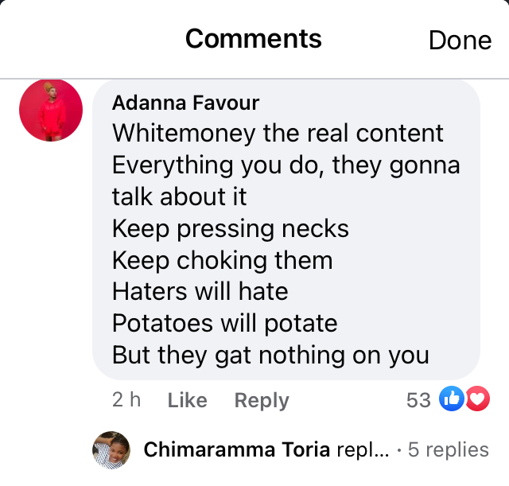
Task: Open Chimaramma Toria's profile picture
Action: coord(111,450)
